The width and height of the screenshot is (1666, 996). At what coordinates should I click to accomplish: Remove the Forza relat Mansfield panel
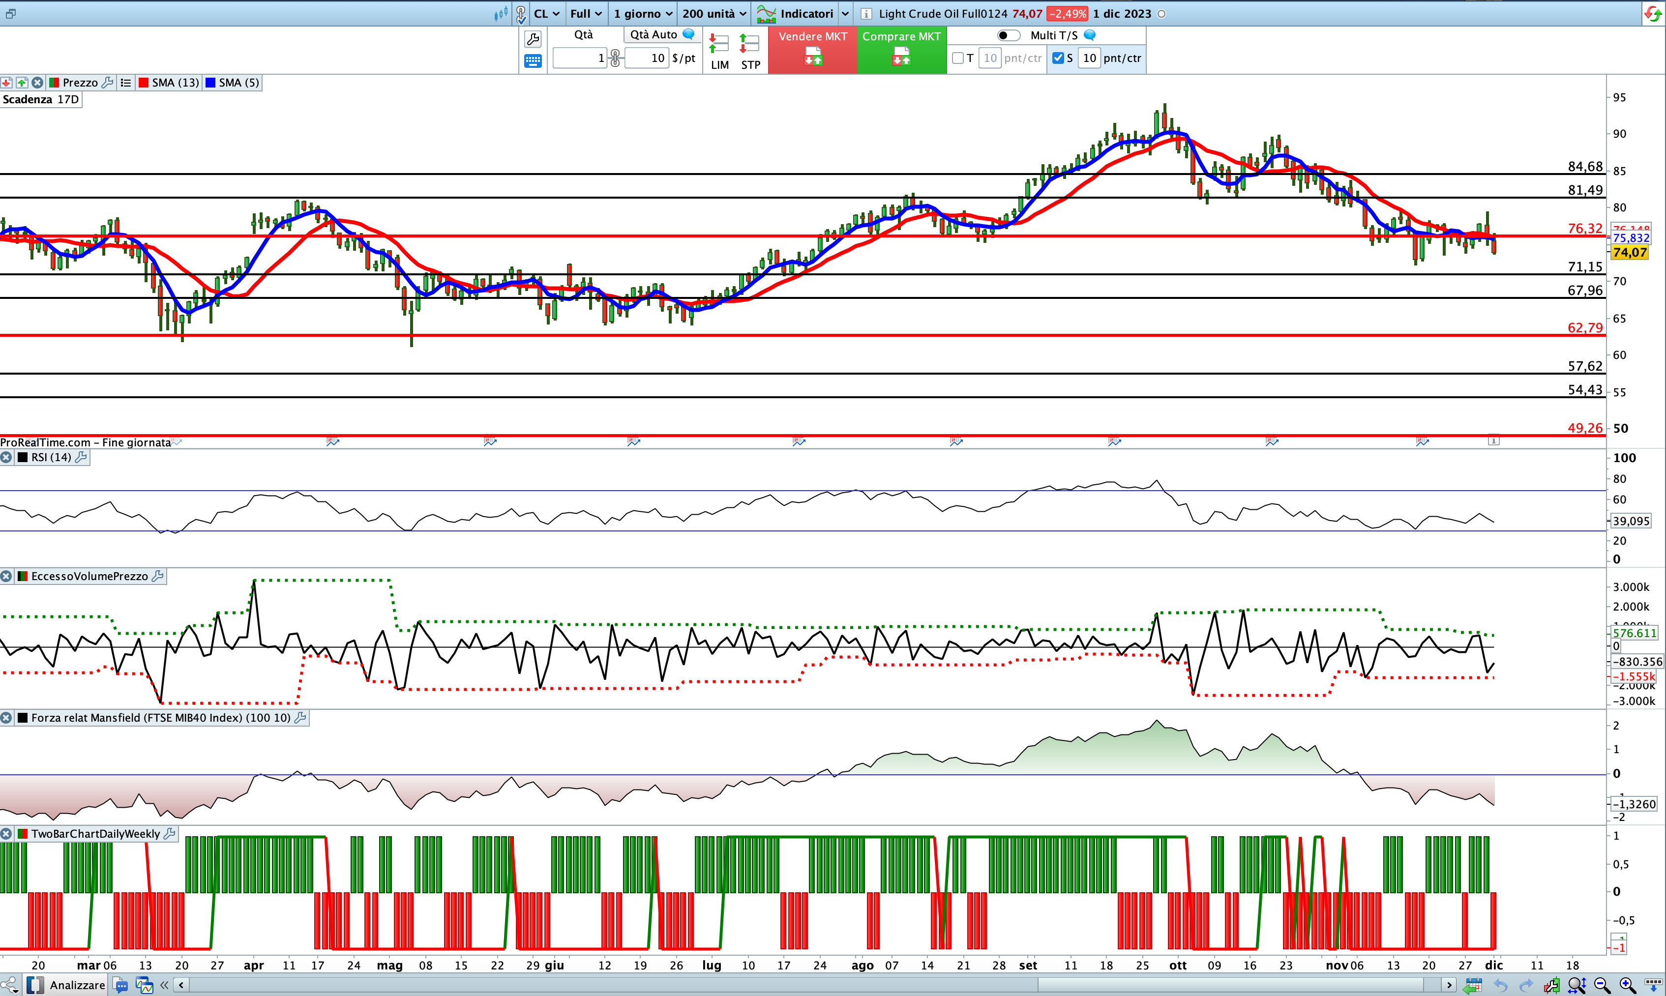coord(6,717)
